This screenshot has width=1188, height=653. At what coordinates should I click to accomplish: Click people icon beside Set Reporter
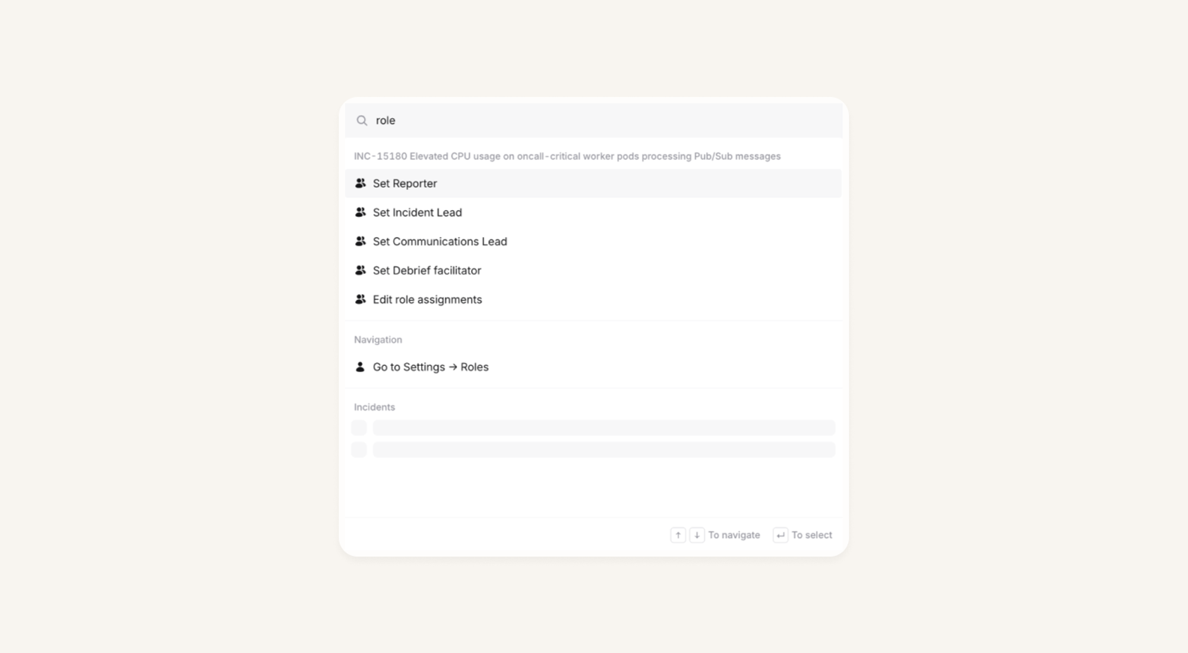pyautogui.click(x=360, y=183)
